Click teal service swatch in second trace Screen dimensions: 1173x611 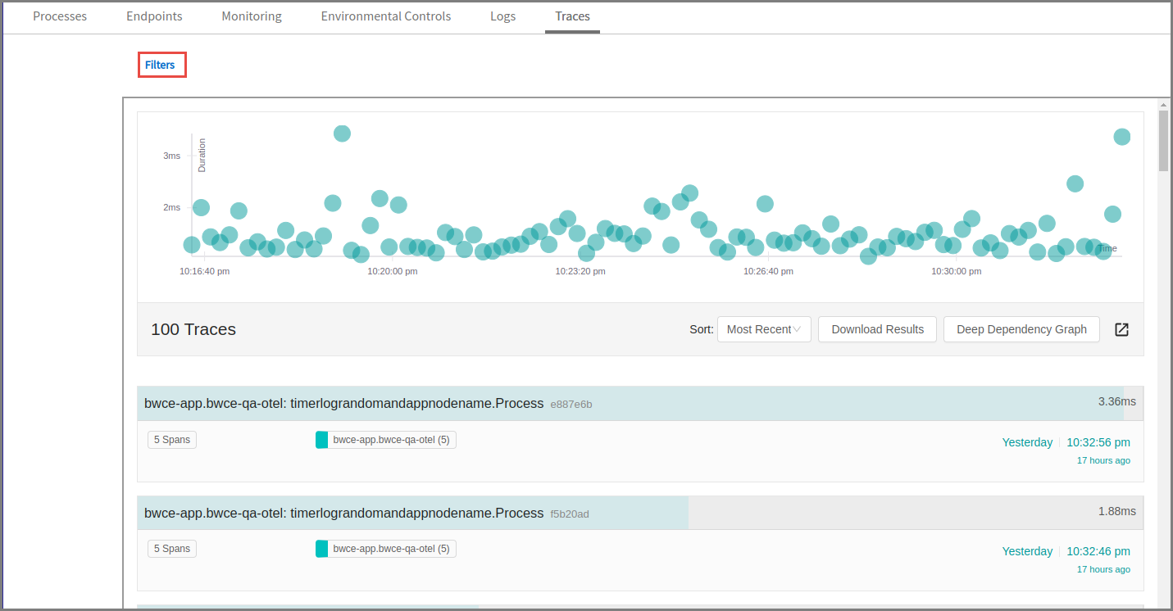point(321,549)
